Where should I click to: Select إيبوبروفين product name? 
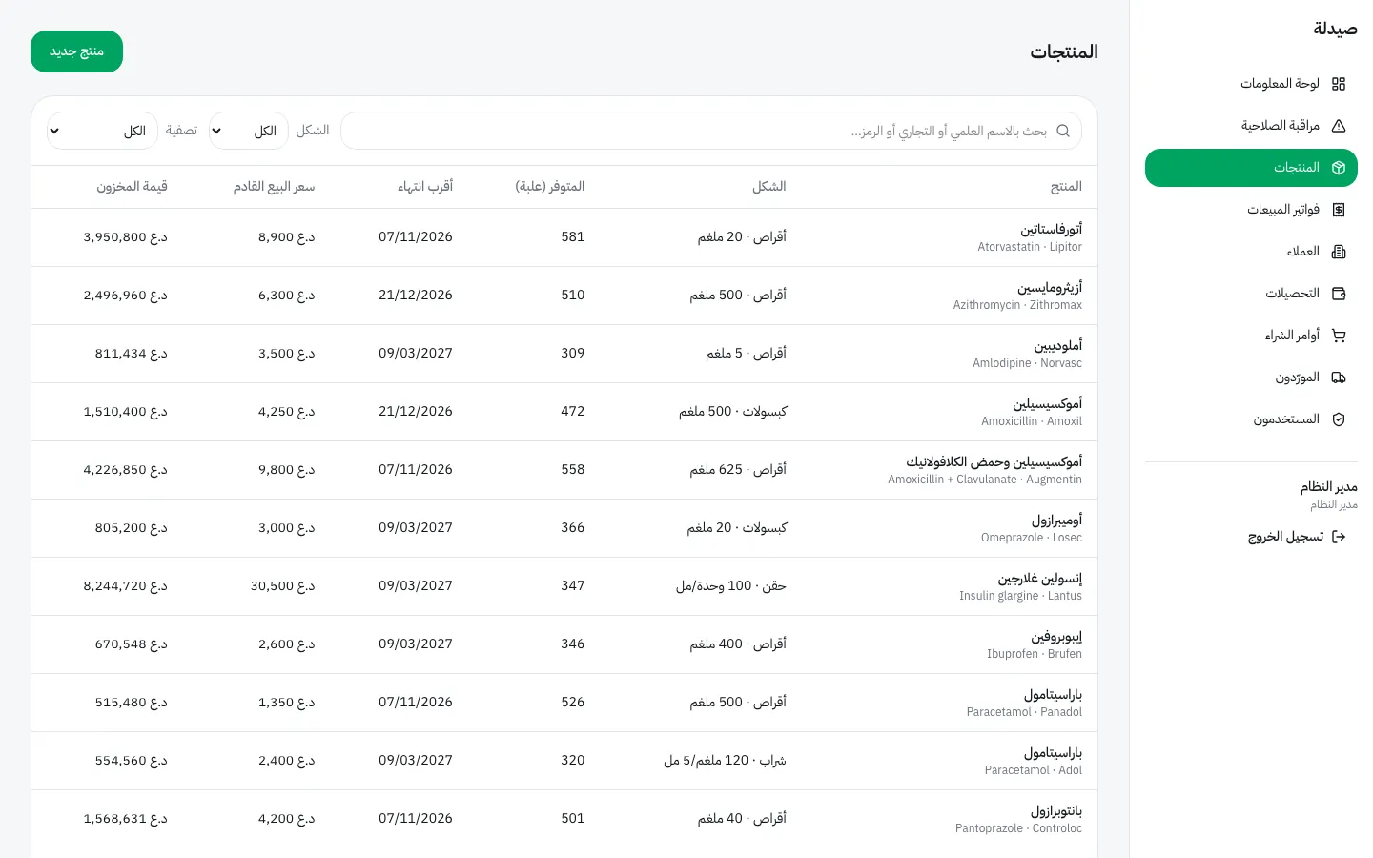1056,637
